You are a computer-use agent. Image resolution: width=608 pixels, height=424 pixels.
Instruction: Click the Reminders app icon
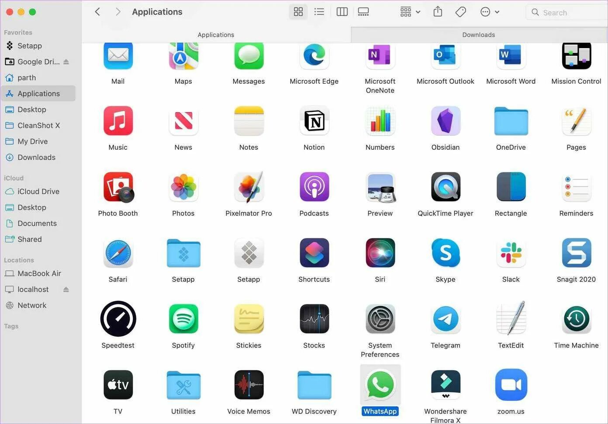(577, 187)
